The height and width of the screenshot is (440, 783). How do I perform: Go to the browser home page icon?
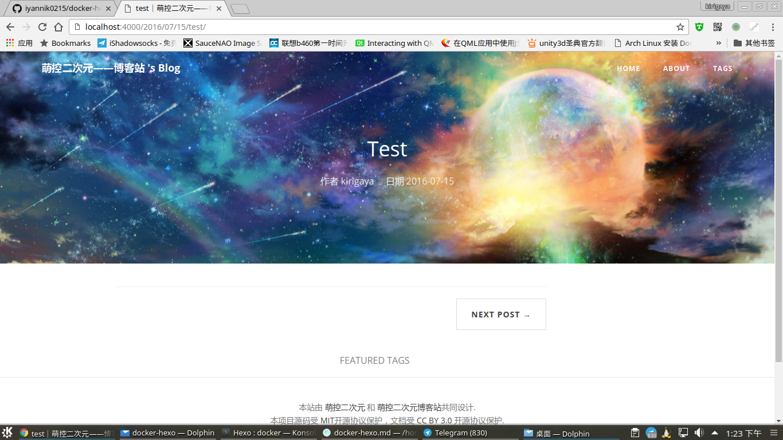tap(58, 27)
